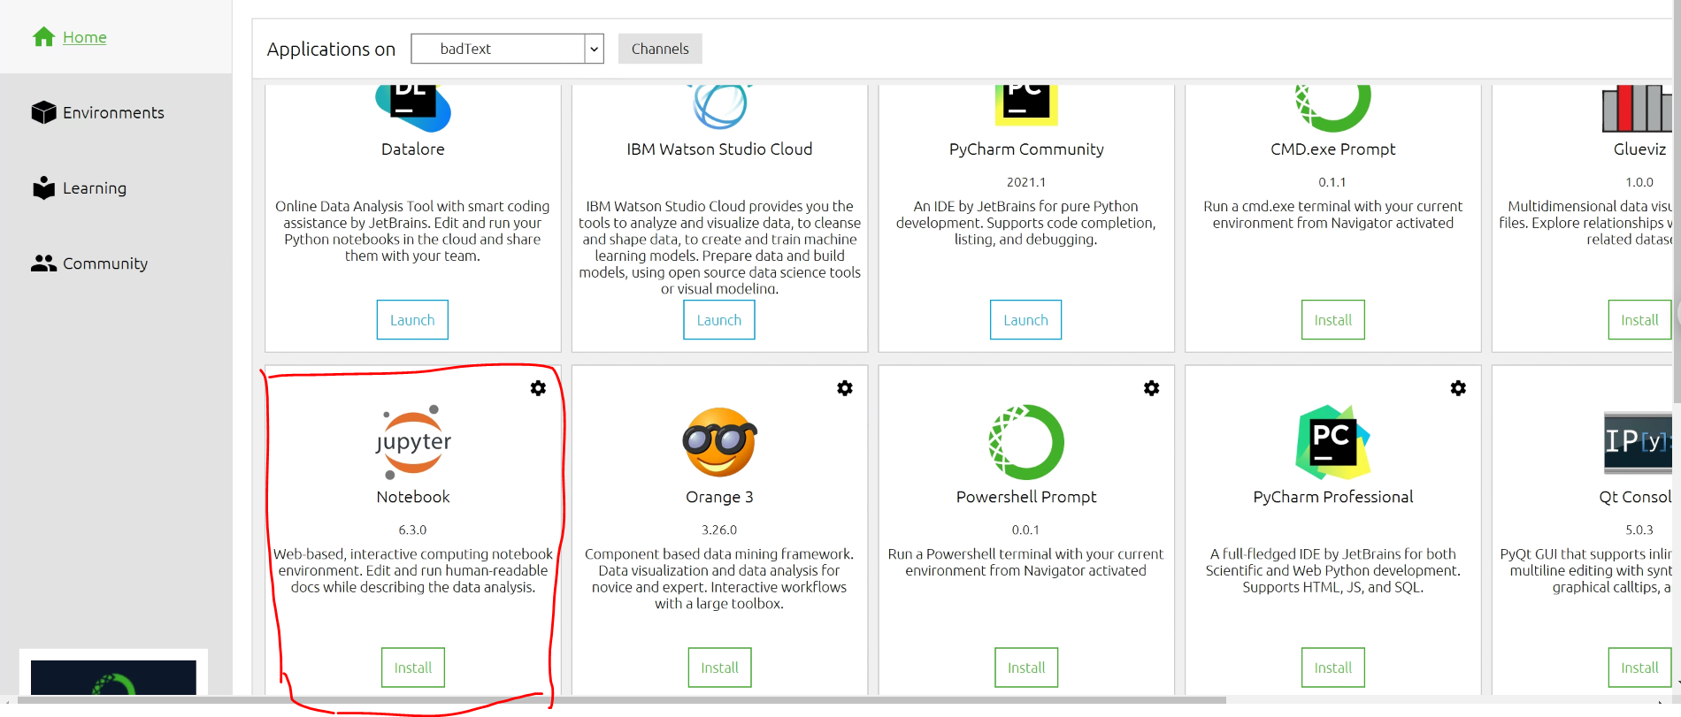Open PyCharm Professional gear settings
Viewport: 1681px width, 717px height.
point(1458,388)
